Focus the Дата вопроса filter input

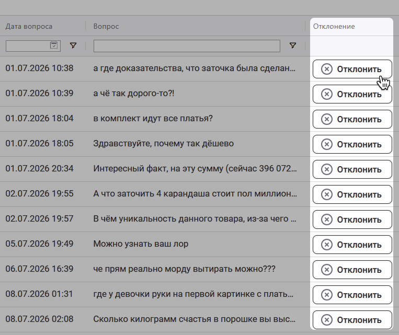(x=28, y=46)
